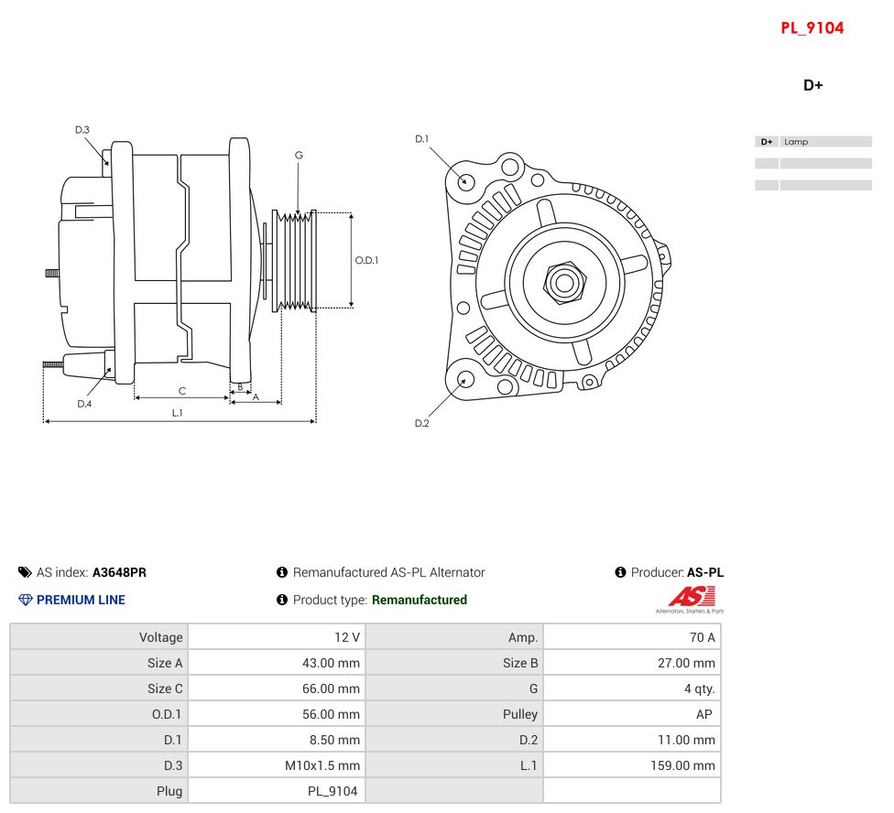The height and width of the screenshot is (813, 894).
Task: Select the D.2 value 11.00 mm
Action: (686, 740)
